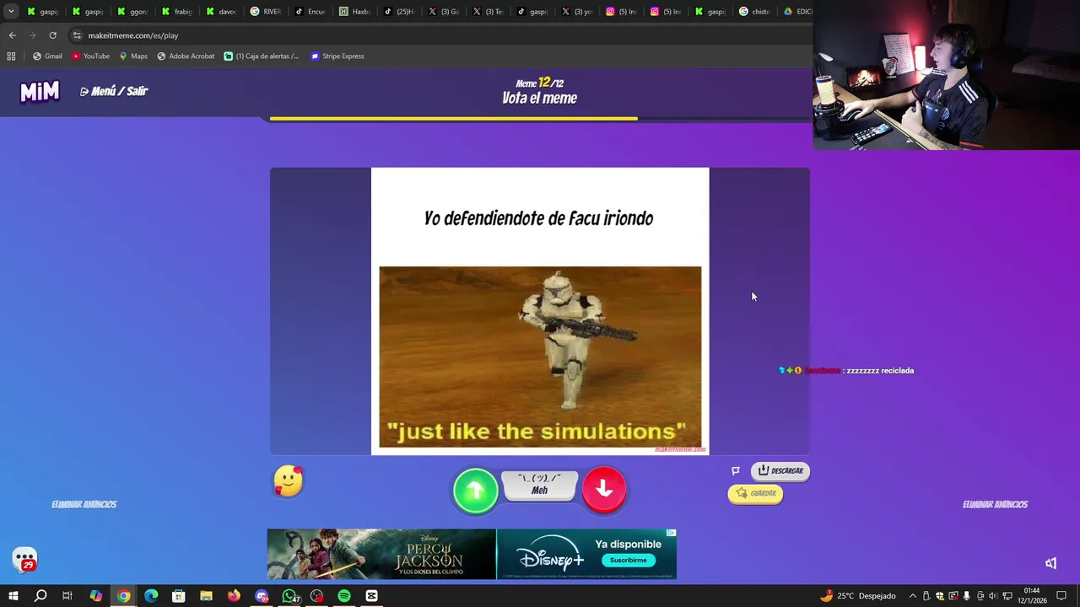The width and height of the screenshot is (1080, 607).
Task: Click left Eliminar Anuncios link
Action: point(84,504)
